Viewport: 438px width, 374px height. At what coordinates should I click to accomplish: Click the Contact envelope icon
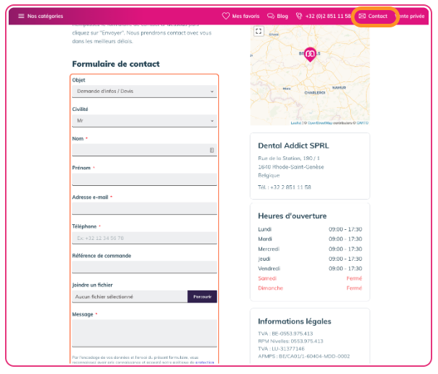[362, 16]
